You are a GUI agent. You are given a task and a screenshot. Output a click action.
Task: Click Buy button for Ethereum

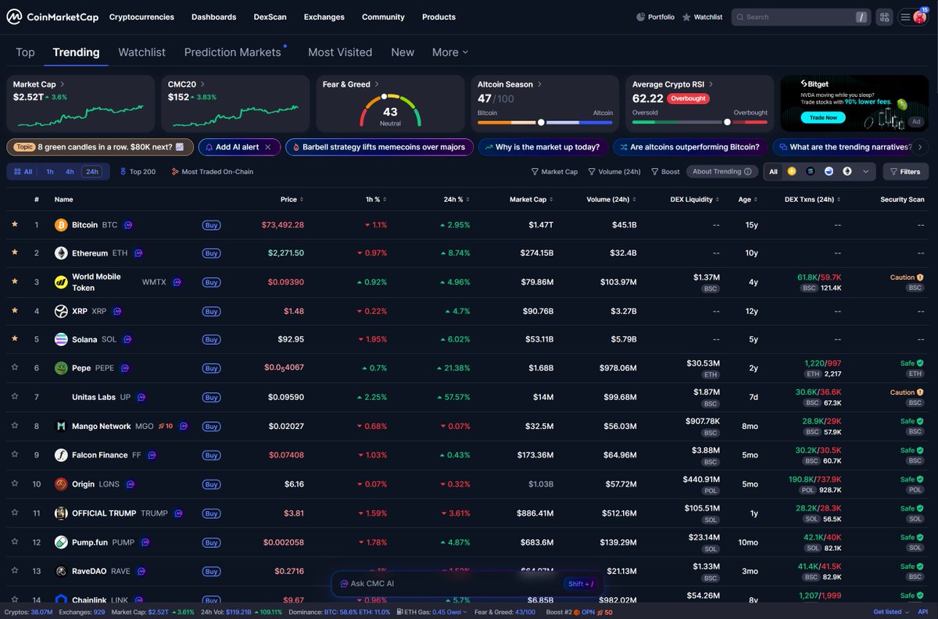click(x=211, y=253)
